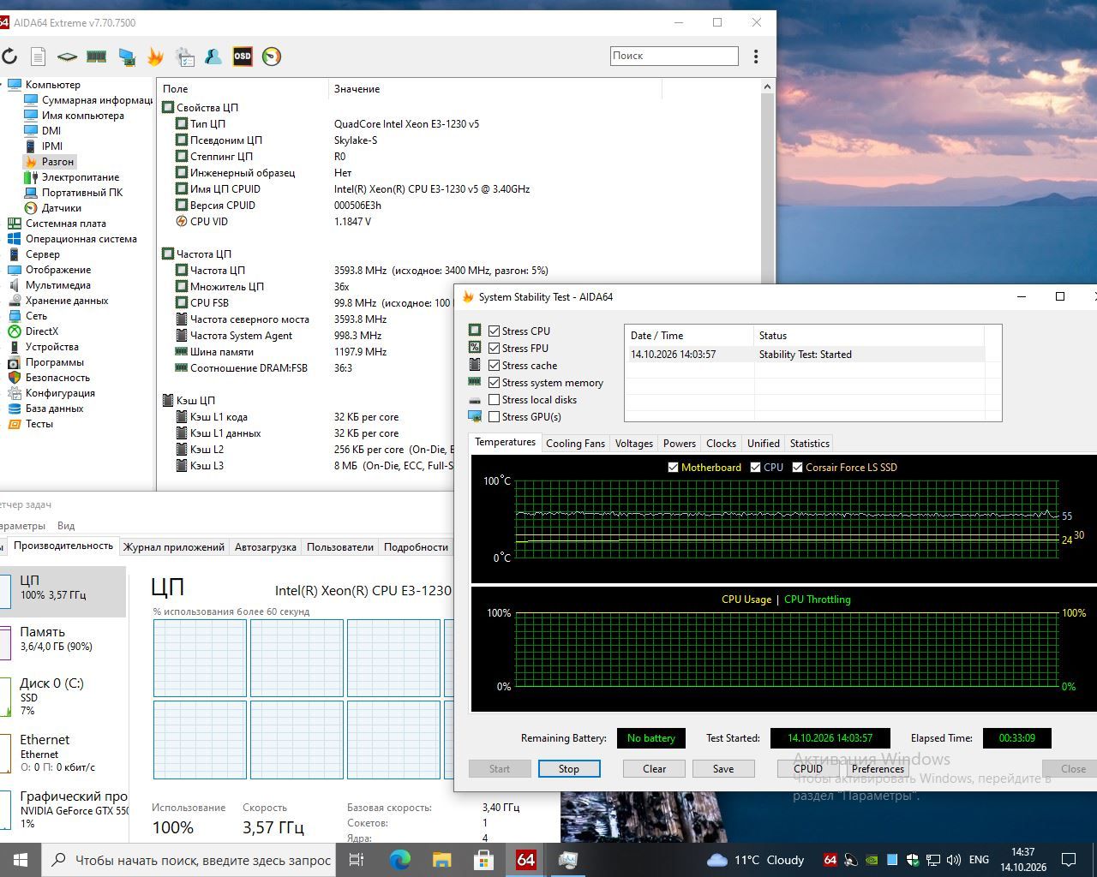
Task: Select Электропитание in AIDA64 tree
Action: (x=81, y=176)
